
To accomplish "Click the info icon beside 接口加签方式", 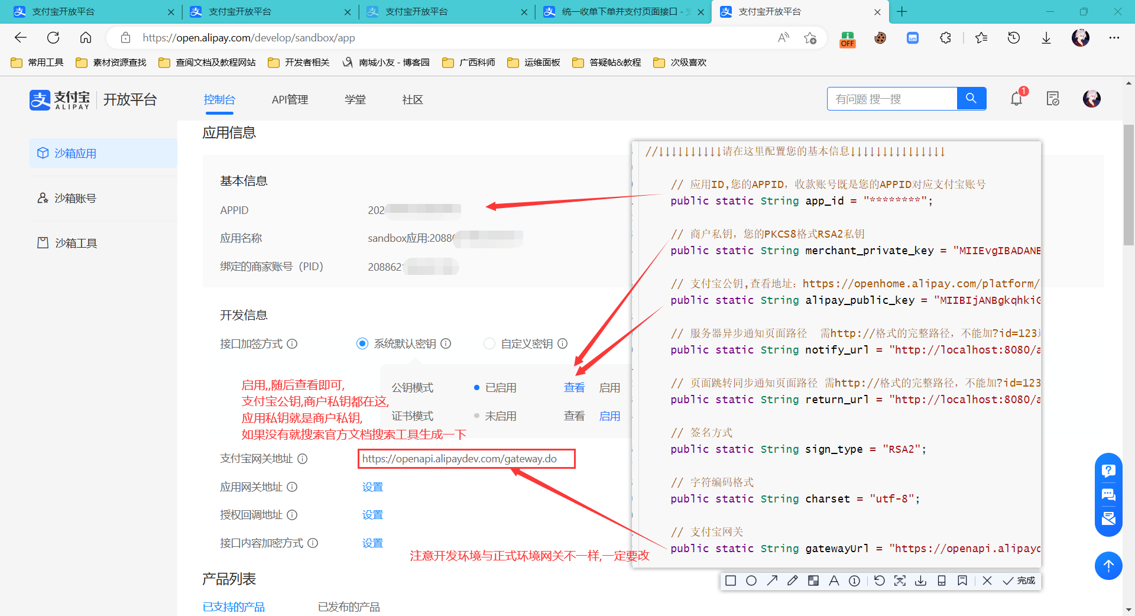I will [292, 343].
